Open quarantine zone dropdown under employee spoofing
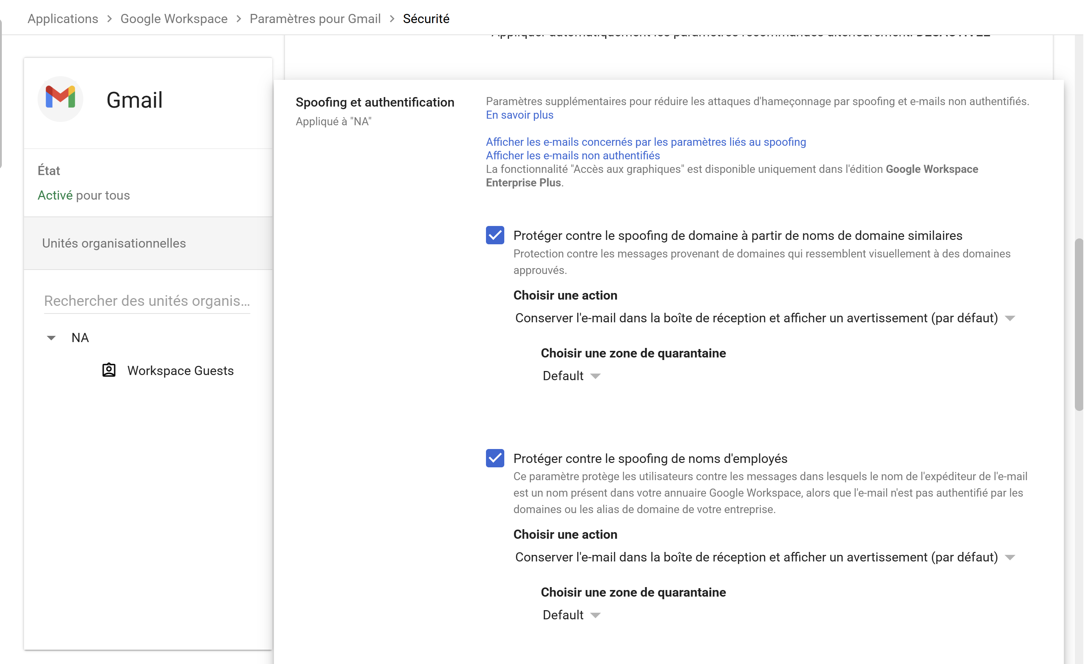Screen dimensions: 1084x664 pos(571,615)
